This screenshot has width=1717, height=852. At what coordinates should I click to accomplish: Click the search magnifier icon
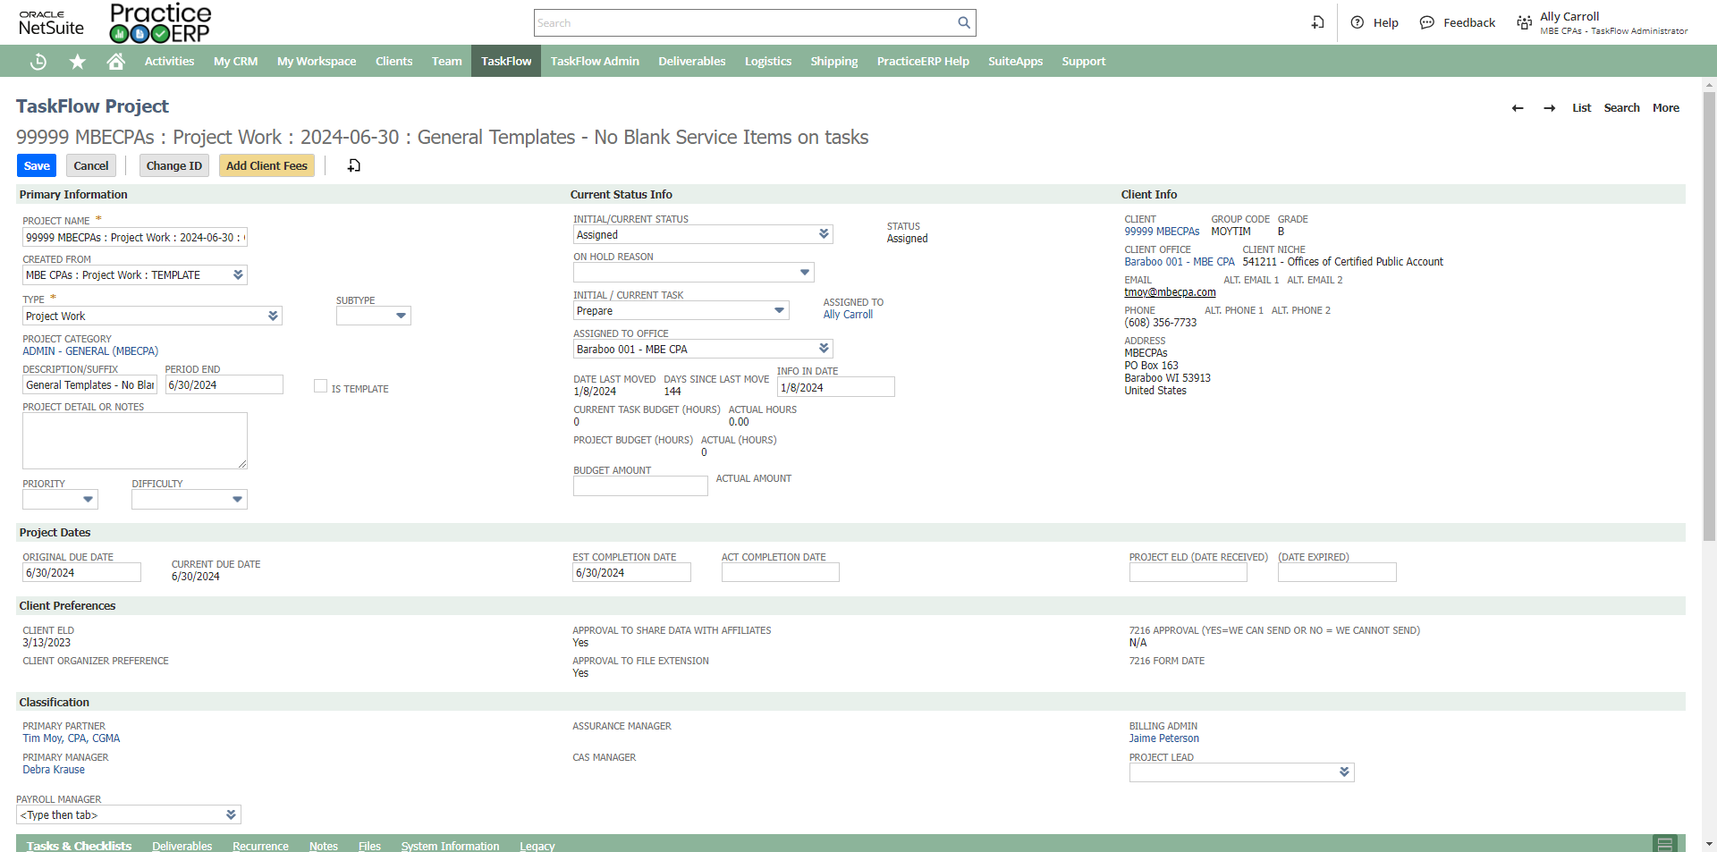(x=964, y=23)
